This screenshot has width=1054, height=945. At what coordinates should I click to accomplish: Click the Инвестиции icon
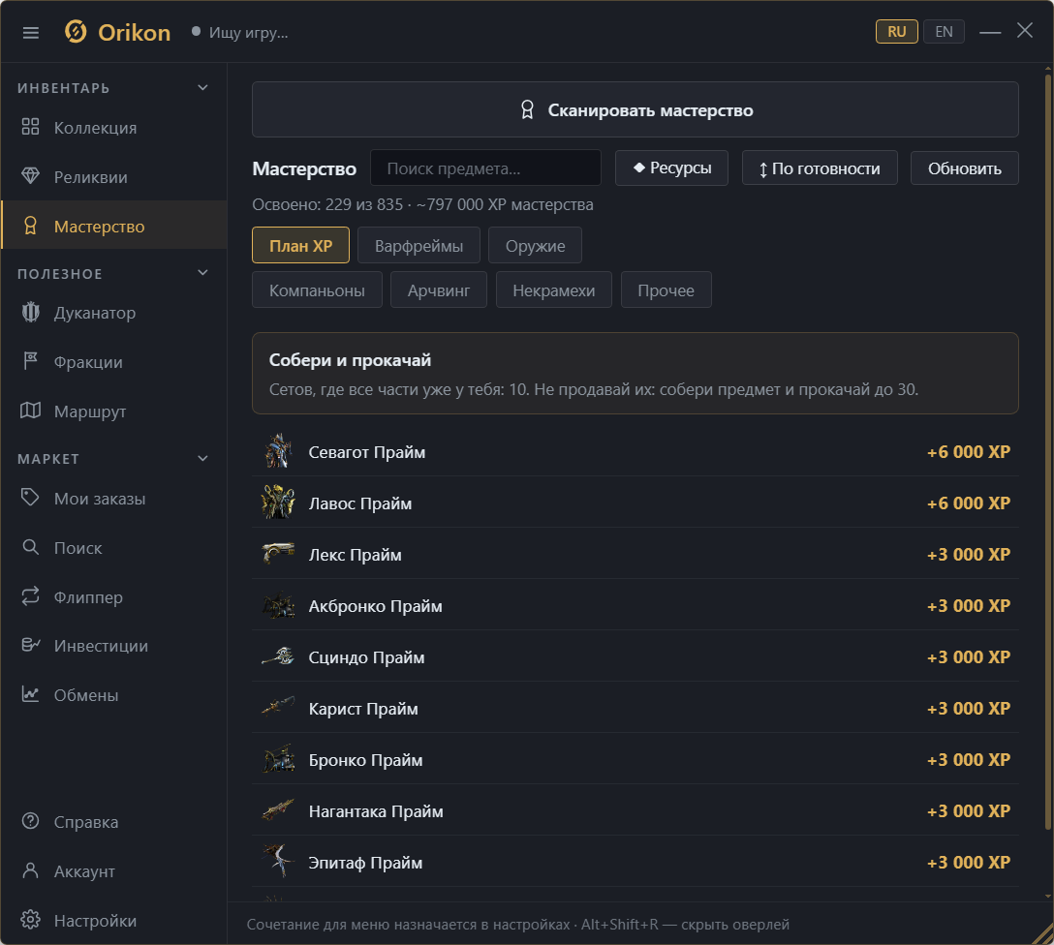coord(30,646)
